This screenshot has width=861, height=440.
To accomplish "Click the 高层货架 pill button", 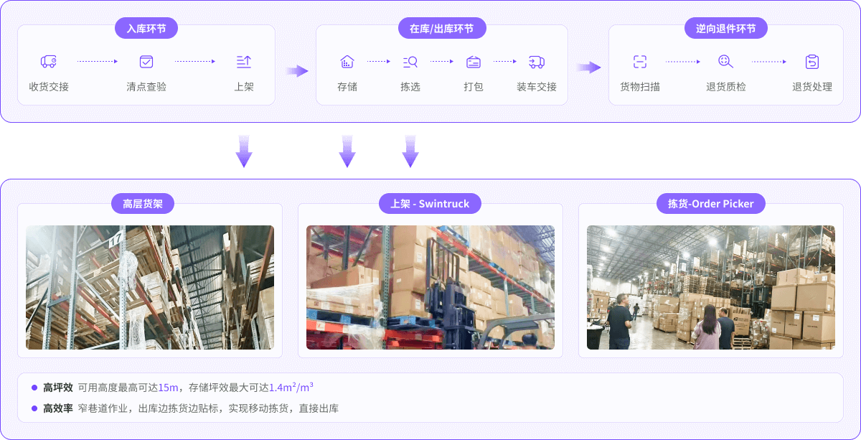I will (143, 204).
